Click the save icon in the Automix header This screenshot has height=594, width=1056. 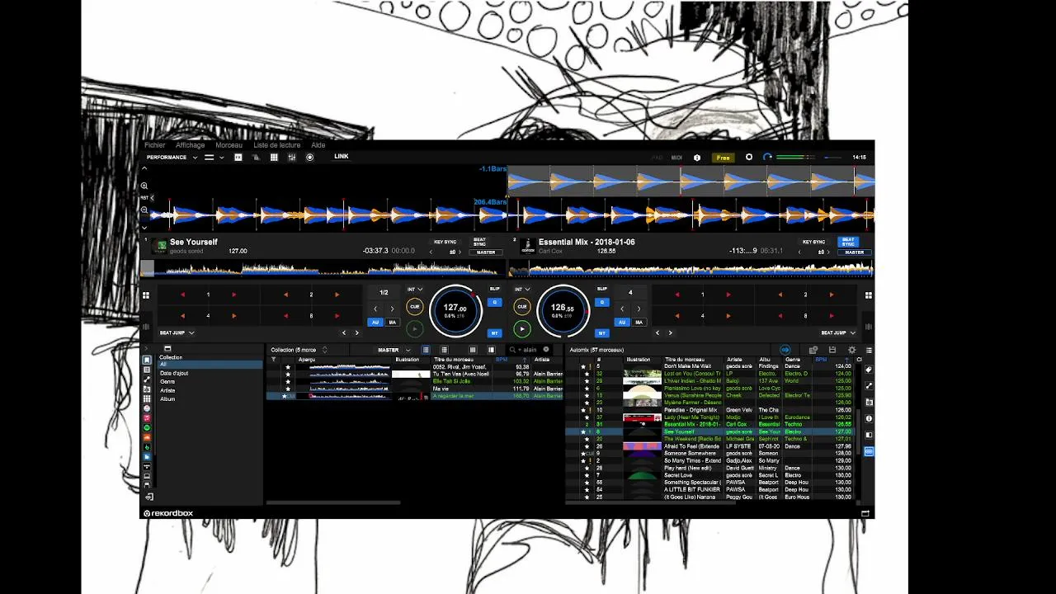click(x=832, y=350)
